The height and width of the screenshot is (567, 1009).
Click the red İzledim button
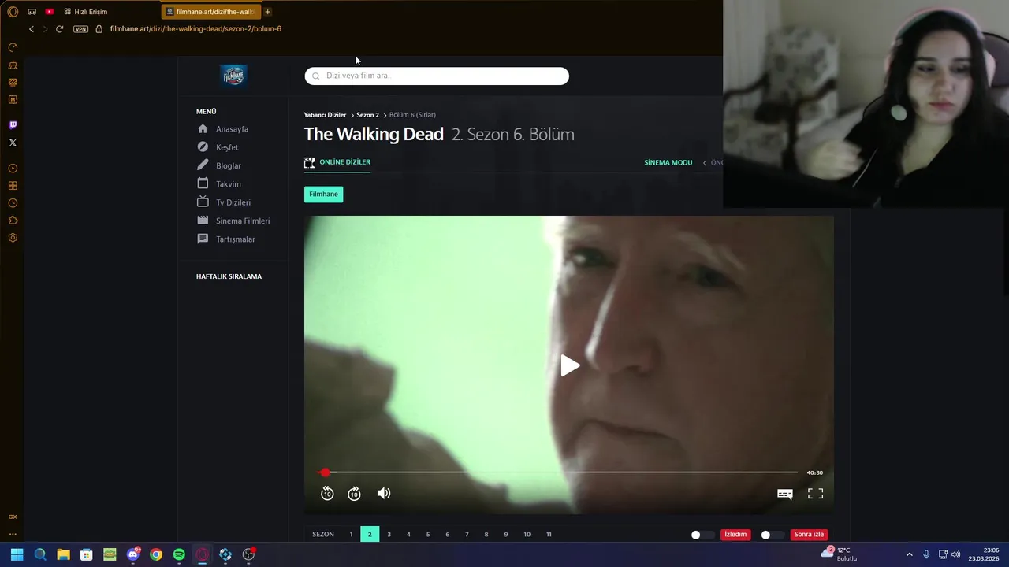pos(735,535)
